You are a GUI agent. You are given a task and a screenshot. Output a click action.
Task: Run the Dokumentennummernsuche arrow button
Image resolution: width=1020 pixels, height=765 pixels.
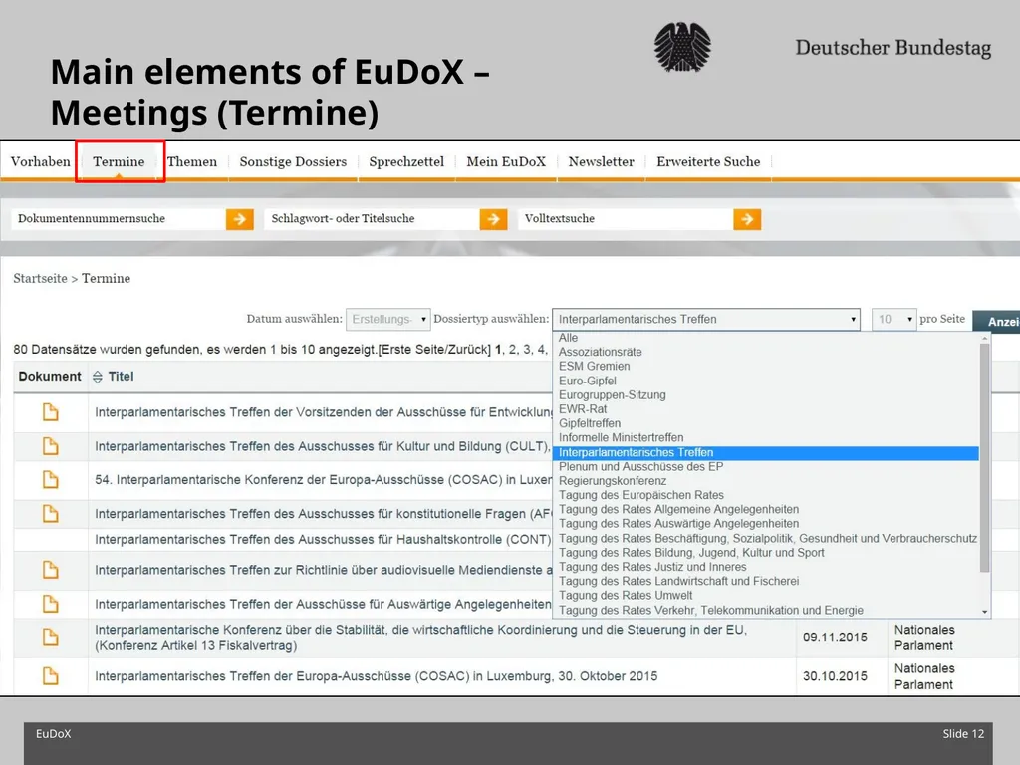[x=239, y=219]
